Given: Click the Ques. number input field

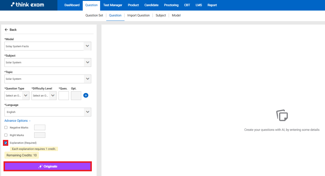Looking at the screenshot, I should pyautogui.click(x=64, y=96).
